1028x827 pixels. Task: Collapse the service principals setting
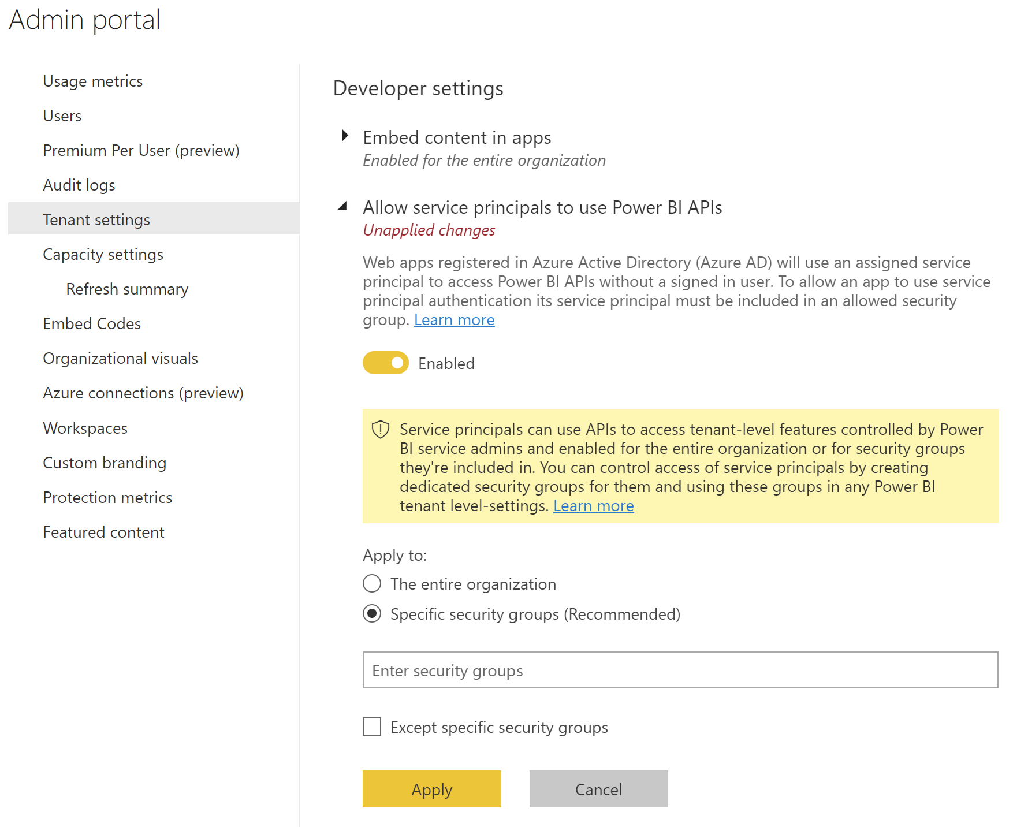coord(343,206)
